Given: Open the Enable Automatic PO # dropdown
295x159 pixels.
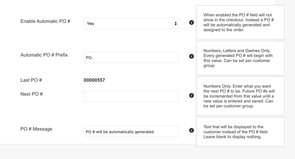Looking at the screenshot, I should click(x=131, y=23).
